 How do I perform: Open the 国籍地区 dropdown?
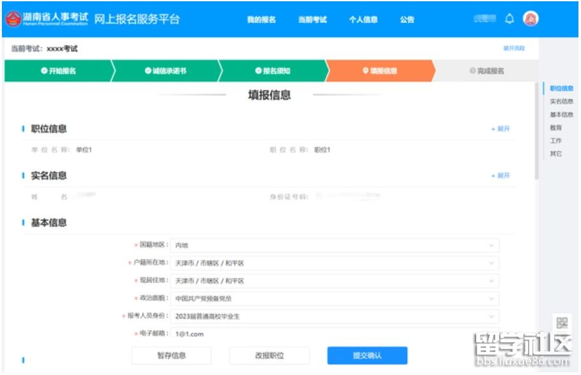[x=334, y=245]
